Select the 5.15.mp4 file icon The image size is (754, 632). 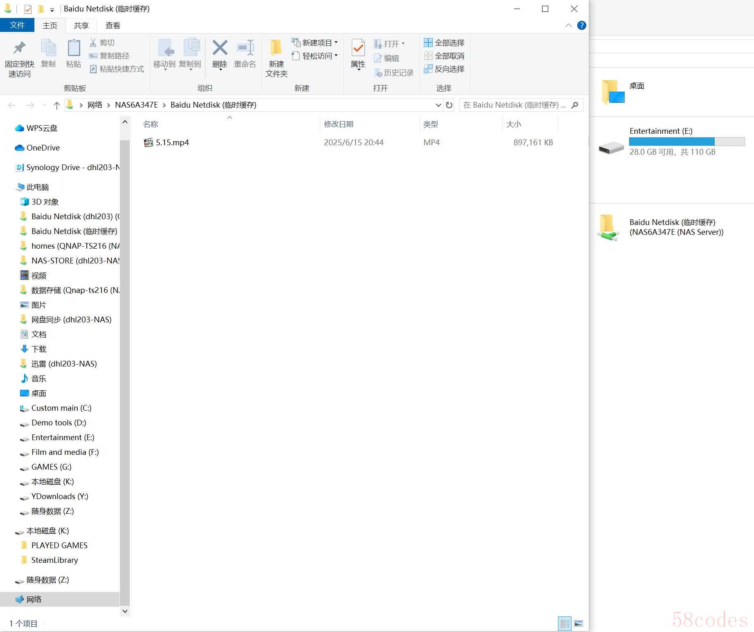[148, 142]
